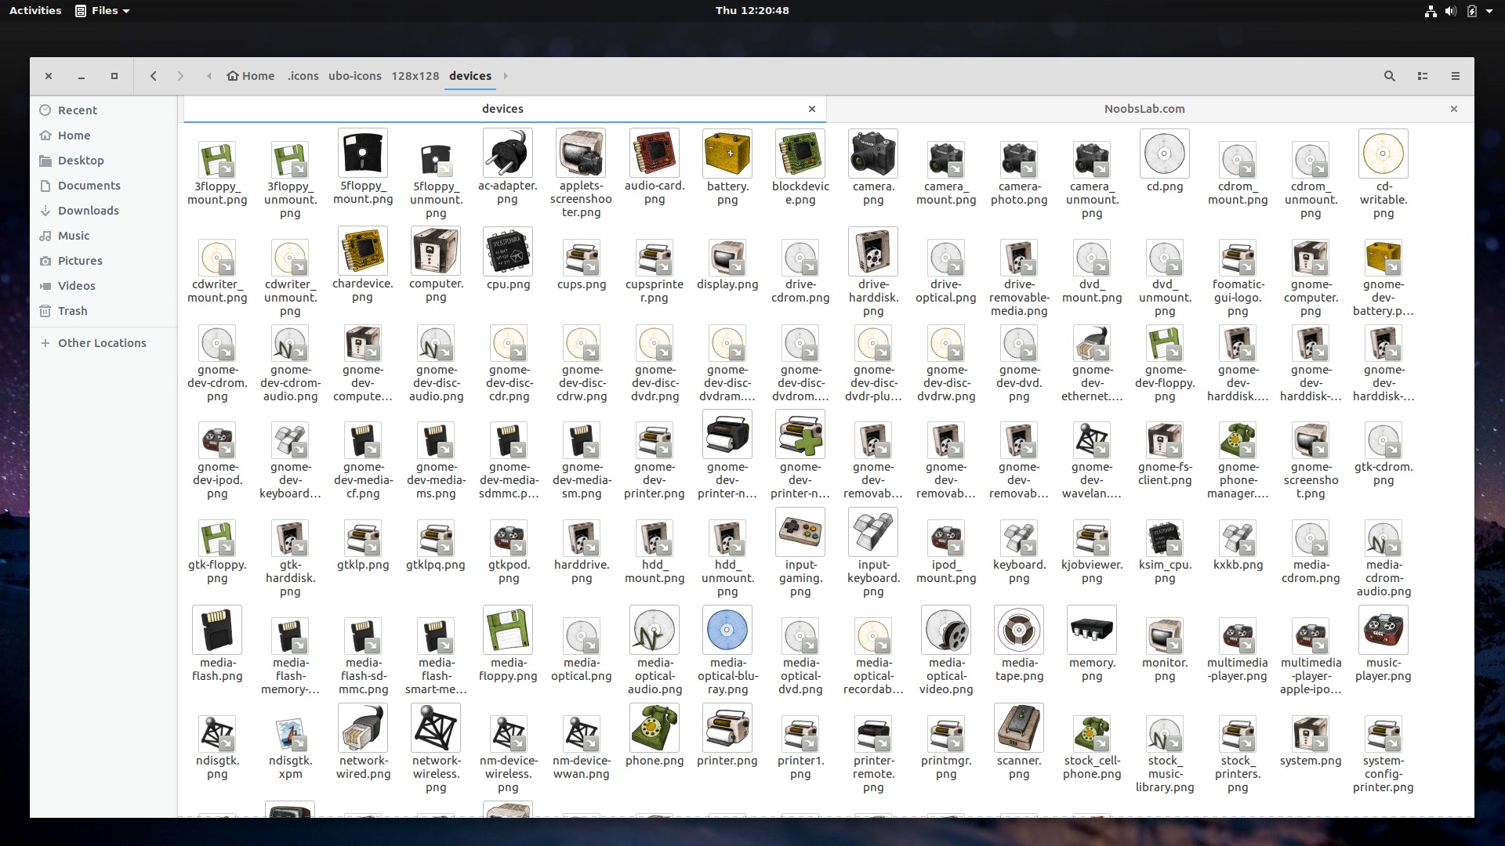Click the forward navigation arrow
The image size is (1505, 846).
coord(180,76)
